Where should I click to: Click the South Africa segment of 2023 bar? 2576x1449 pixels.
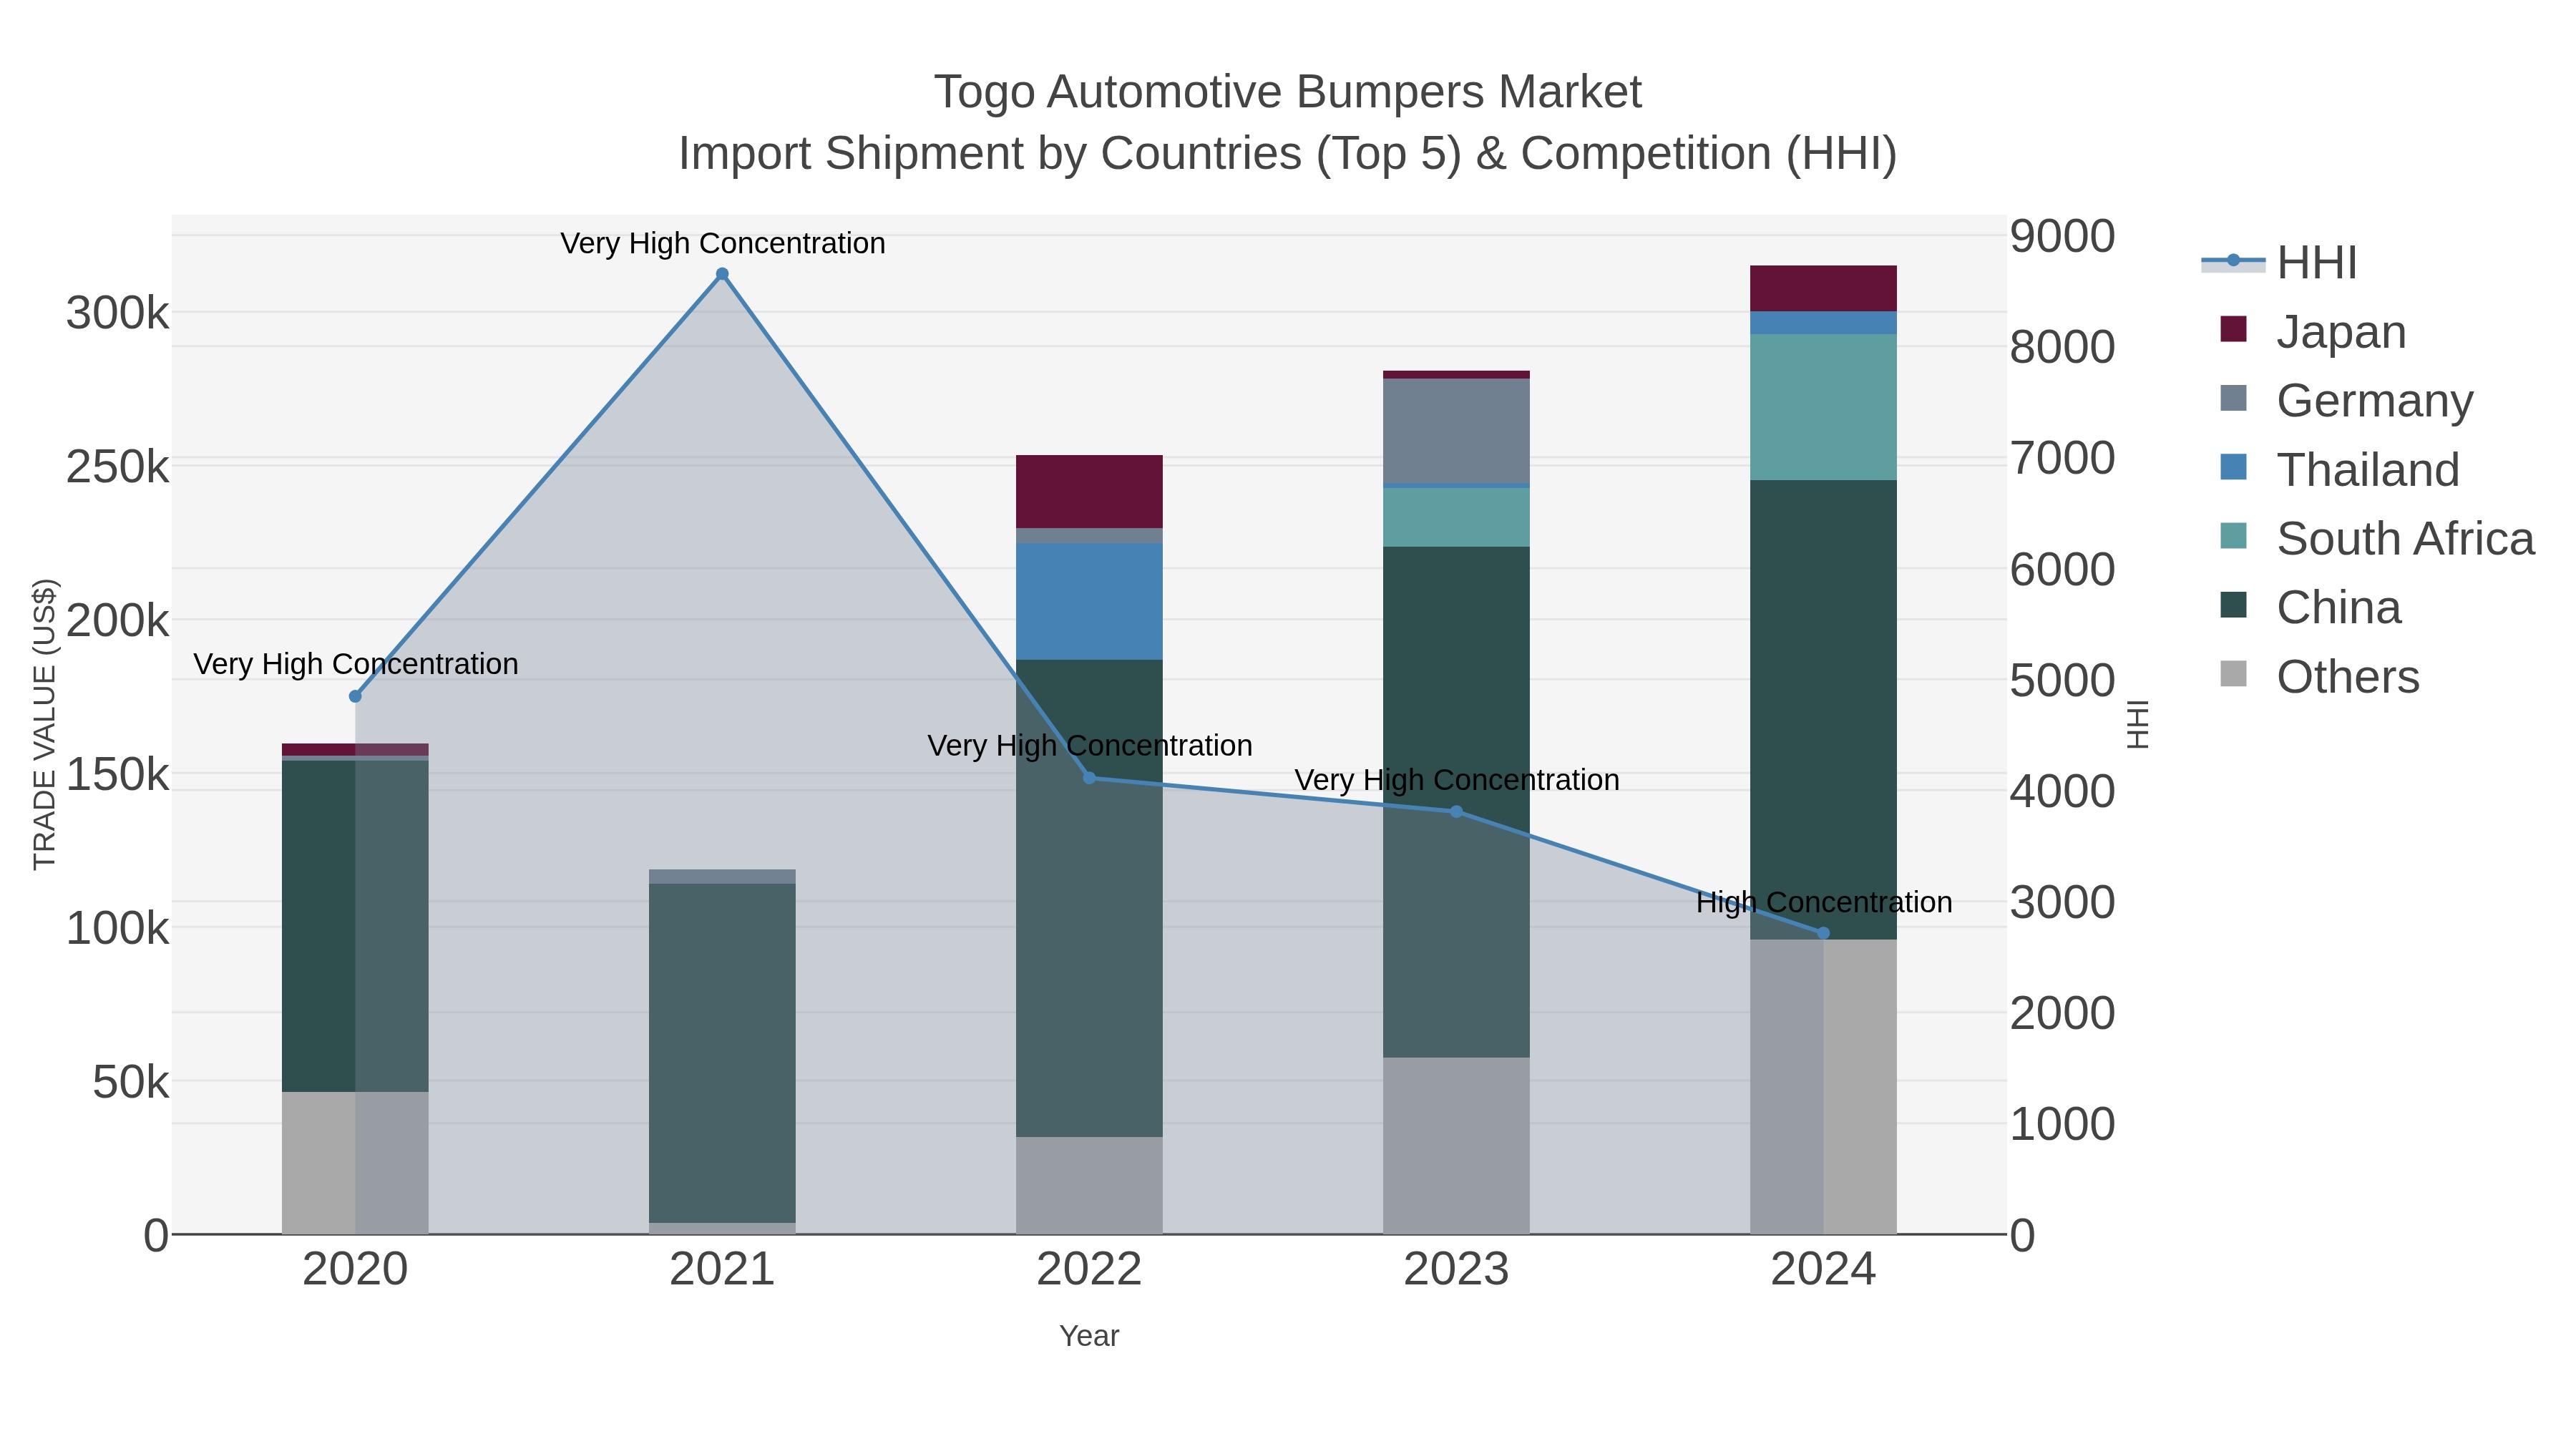pyautogui.click(x=1456, y=517)
